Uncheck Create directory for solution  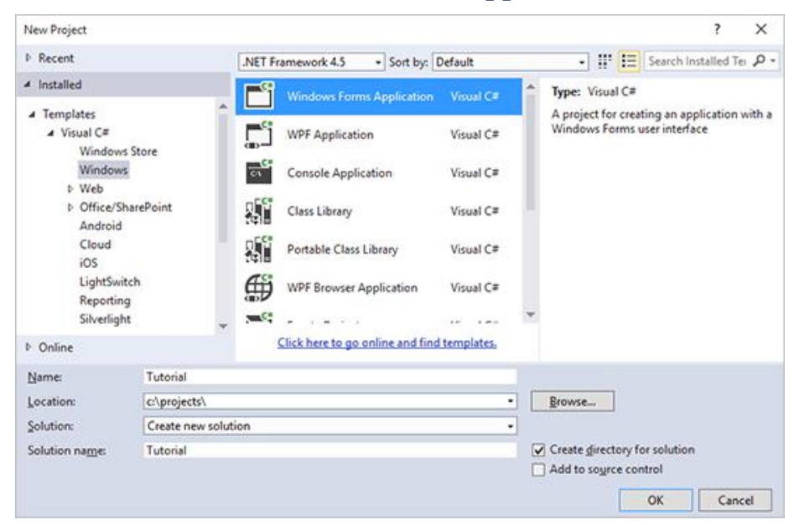[x=538, y=450]
